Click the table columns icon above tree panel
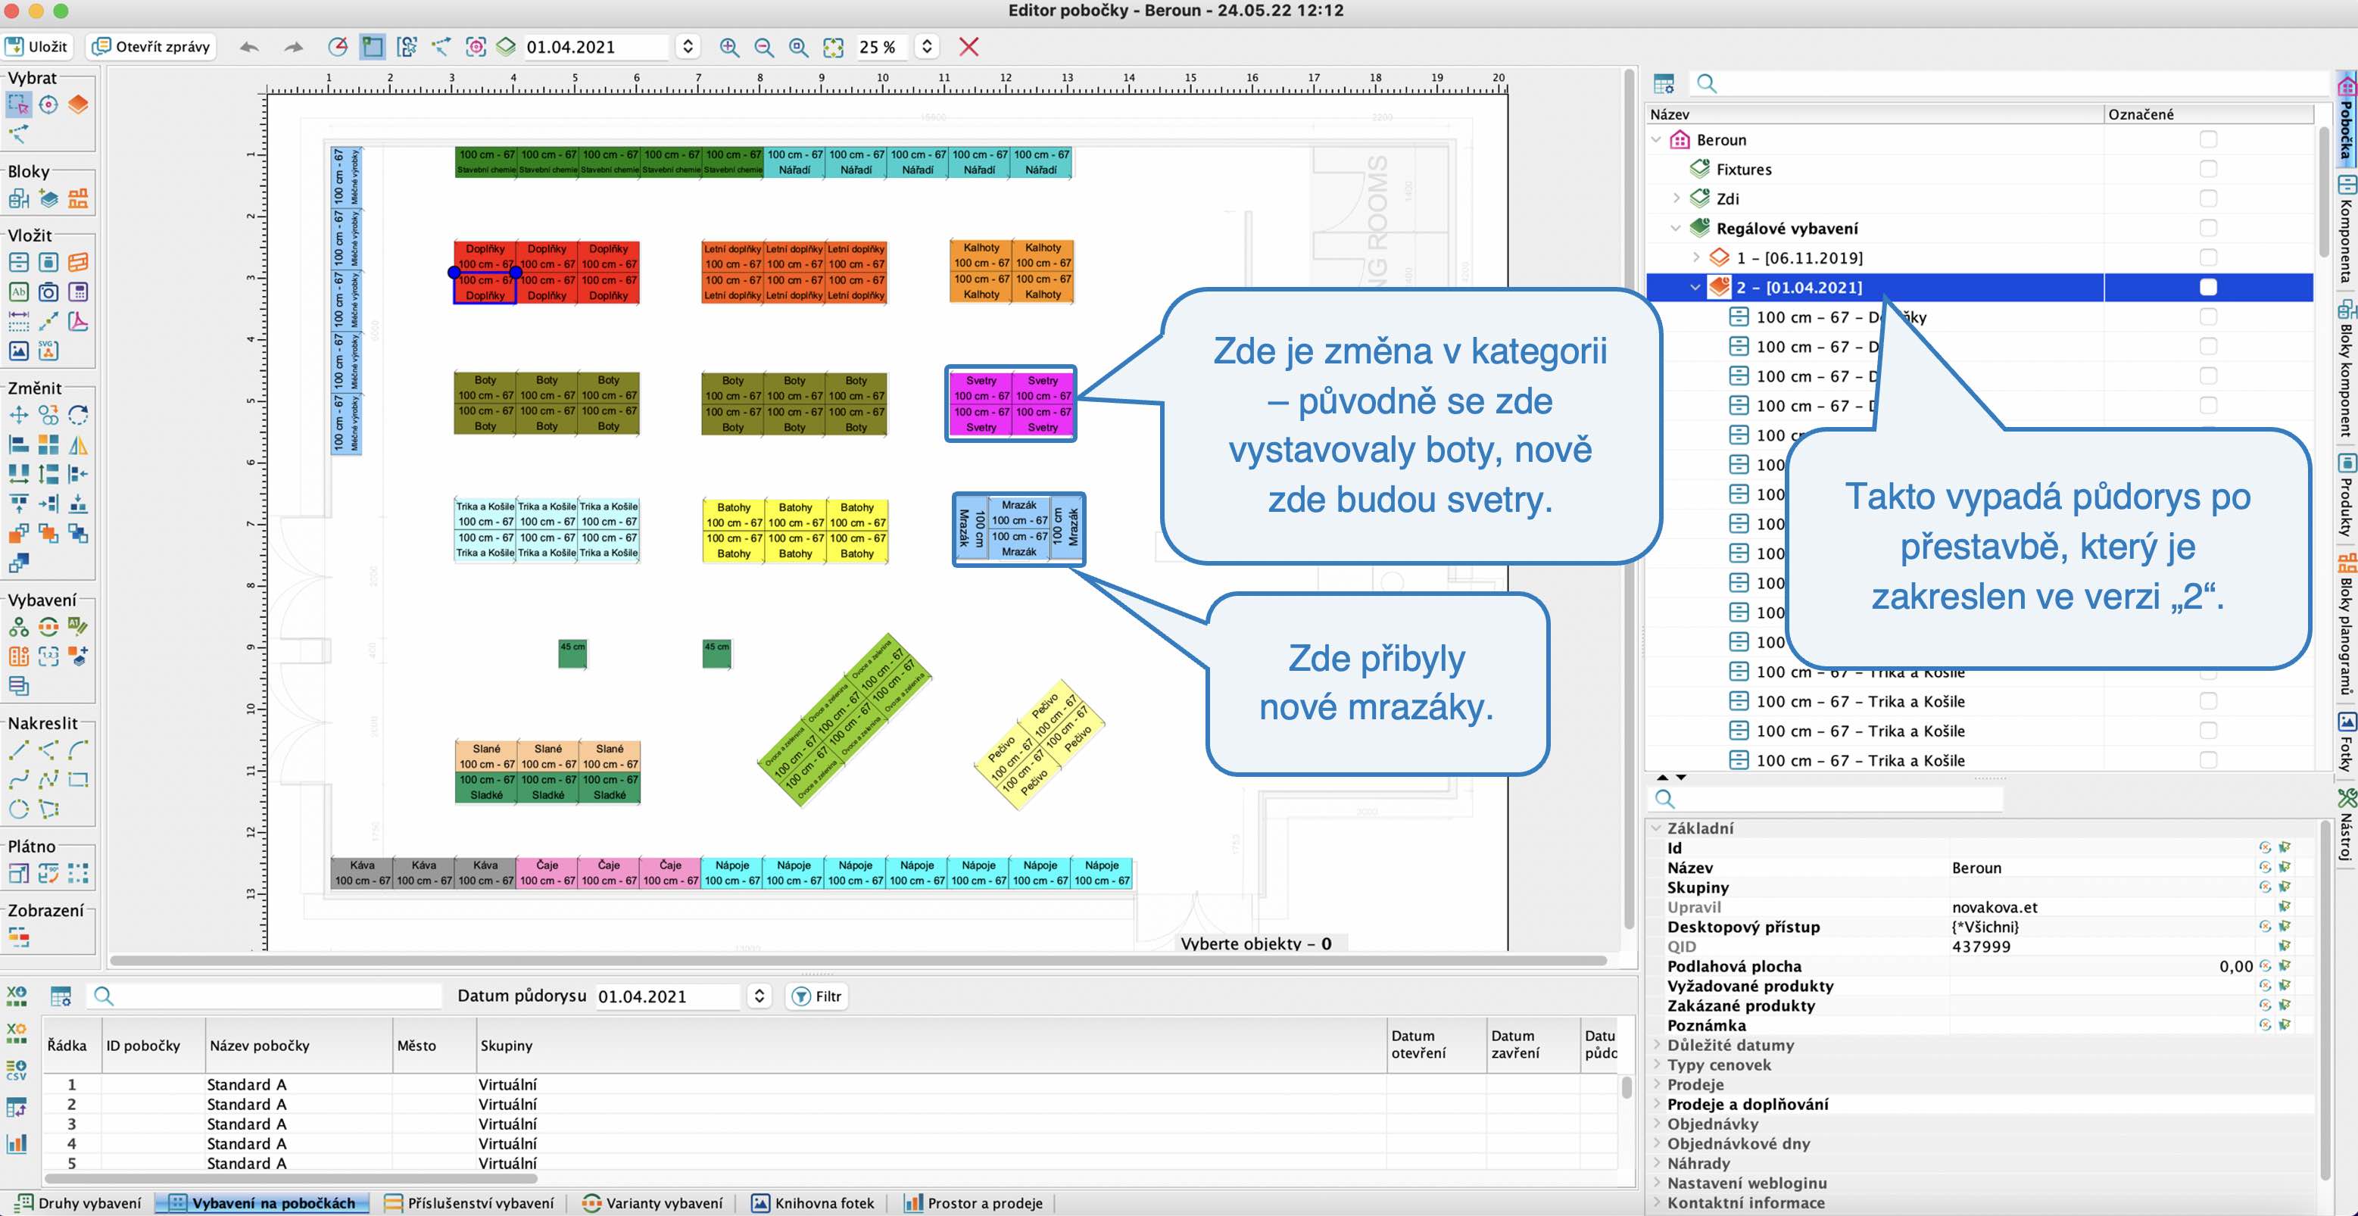This screenshot has width=2358, height=1216. [1664, 83]
